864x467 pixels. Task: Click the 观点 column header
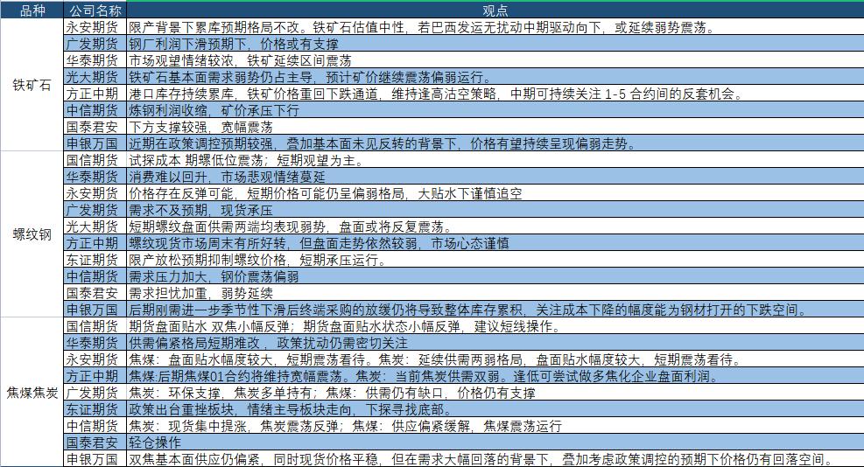495,10
